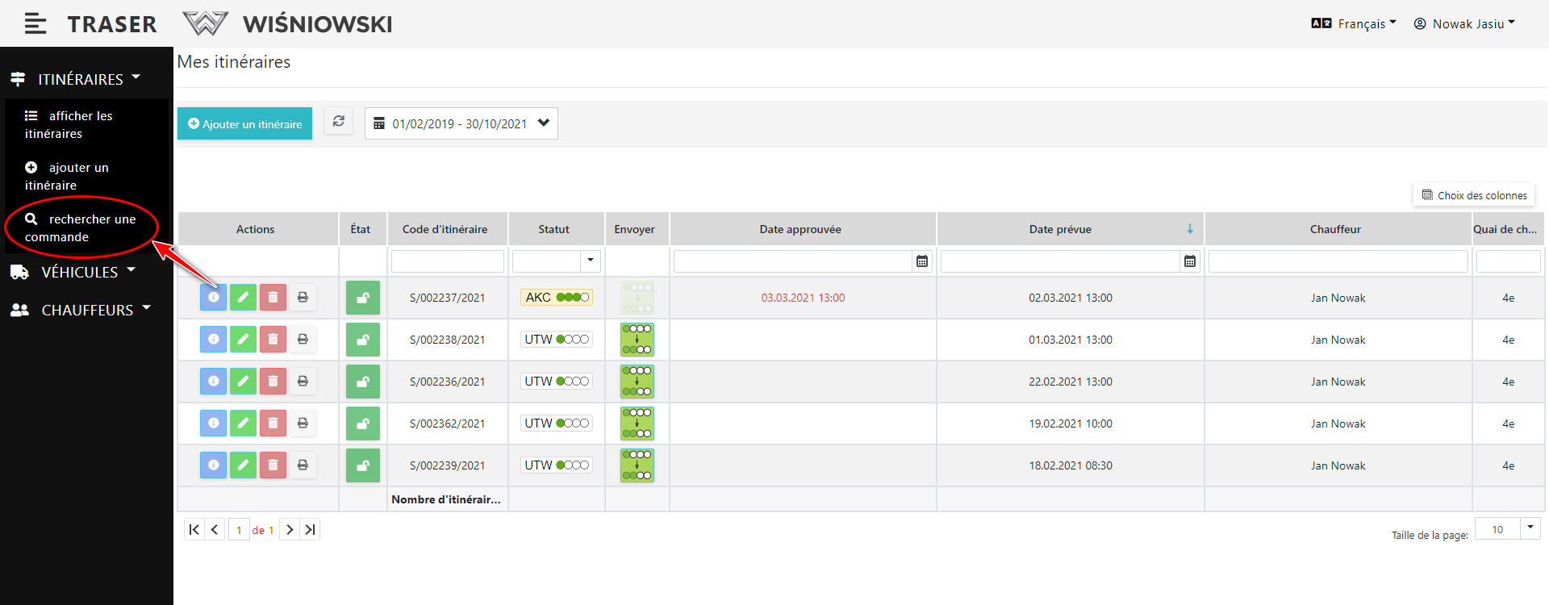Click the Code d'itinéraire filter input field
The height and width of the screenshot is (605, 1549).
click(x=447, y=261)
